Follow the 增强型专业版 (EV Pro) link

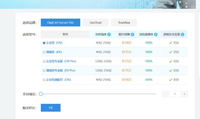click(61, 70)
